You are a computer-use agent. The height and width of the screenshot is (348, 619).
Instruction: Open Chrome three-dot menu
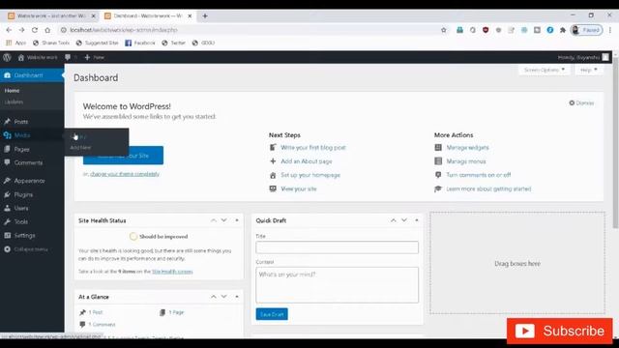(610, 30)
